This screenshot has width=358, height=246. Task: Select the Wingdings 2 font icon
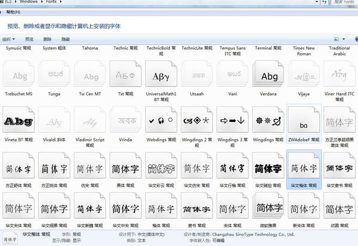pos(197,119)
